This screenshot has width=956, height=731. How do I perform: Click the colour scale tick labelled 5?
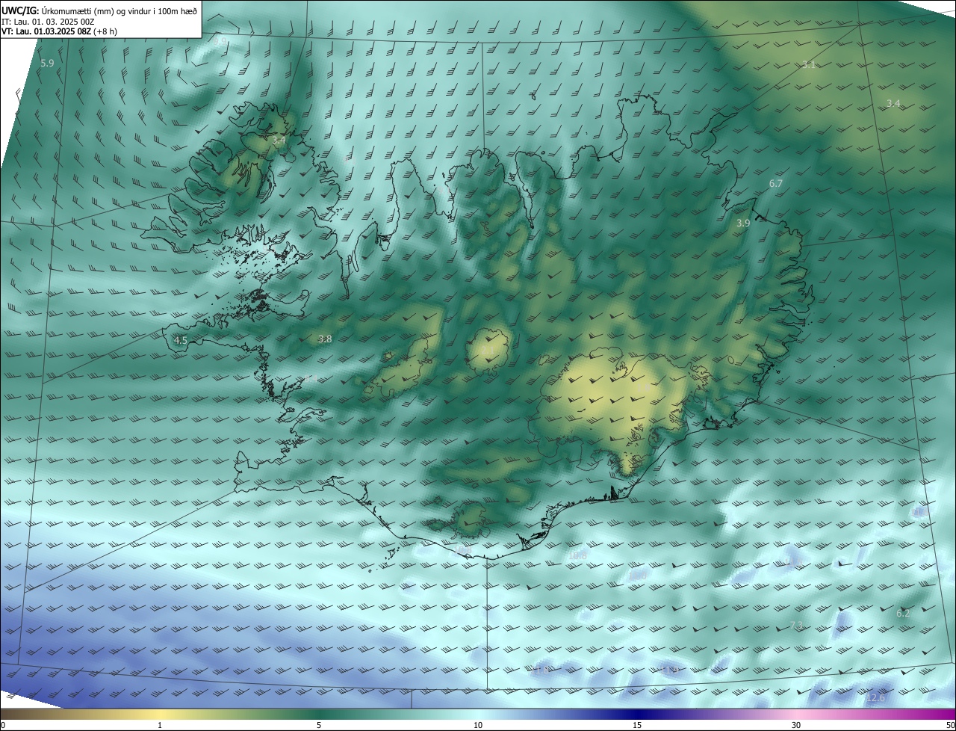(319, 725)
